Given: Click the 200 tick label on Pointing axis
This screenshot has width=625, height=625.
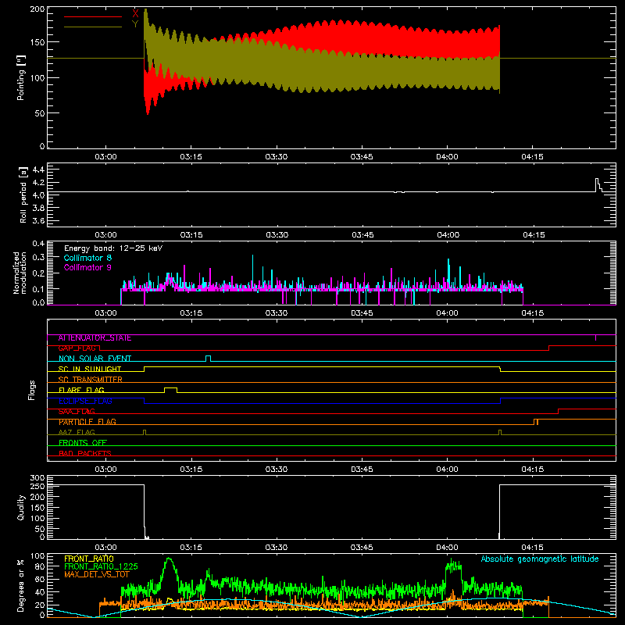Looking at the screenshot, I should tap(37, 9).
